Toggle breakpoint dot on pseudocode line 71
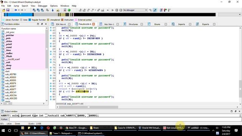The image size is (242, 136). (51, 54)
